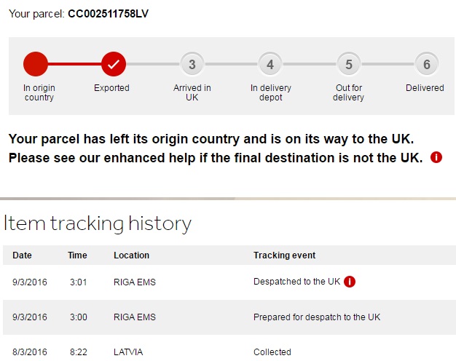The image size is (456, 361).
Task: Click the 'Item tracking history' heading
Action: click(x=98, y=223)
